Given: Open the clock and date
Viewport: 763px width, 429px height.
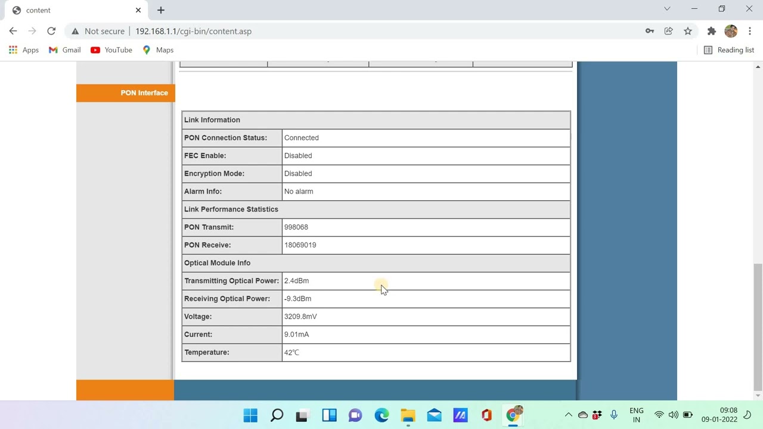Looking at the screenshot, I should [719, 415].
